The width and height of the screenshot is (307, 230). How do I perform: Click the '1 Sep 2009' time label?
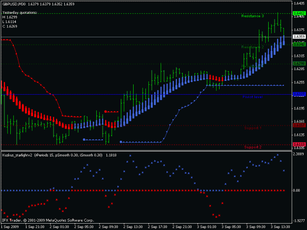point(10,227)
